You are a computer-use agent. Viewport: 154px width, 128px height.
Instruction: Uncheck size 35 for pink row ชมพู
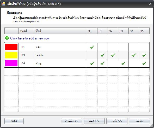point(144,63)
